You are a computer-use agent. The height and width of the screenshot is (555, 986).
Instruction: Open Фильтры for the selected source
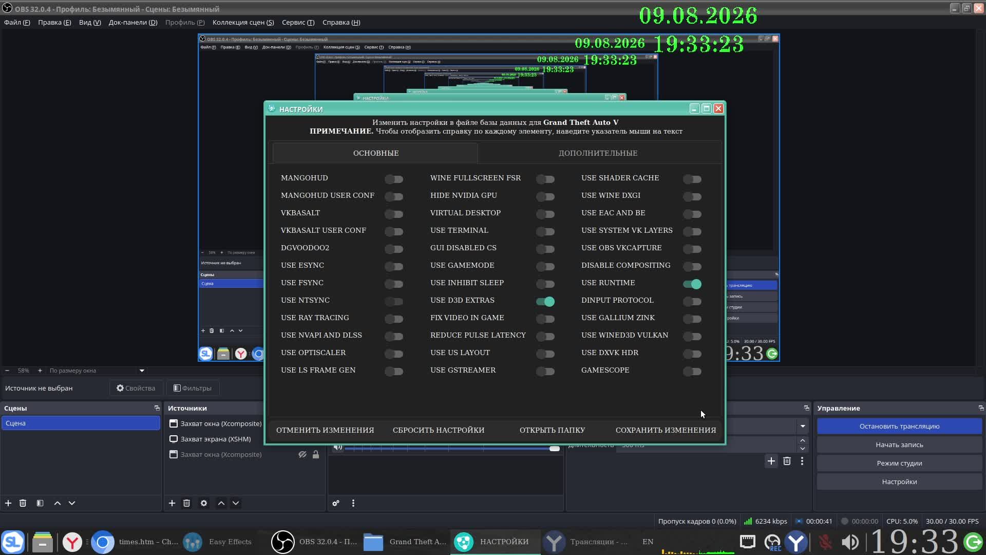point(193,388)
